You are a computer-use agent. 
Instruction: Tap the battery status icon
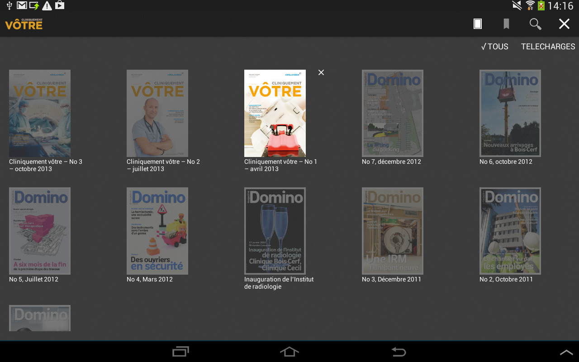tap(541, 5)
